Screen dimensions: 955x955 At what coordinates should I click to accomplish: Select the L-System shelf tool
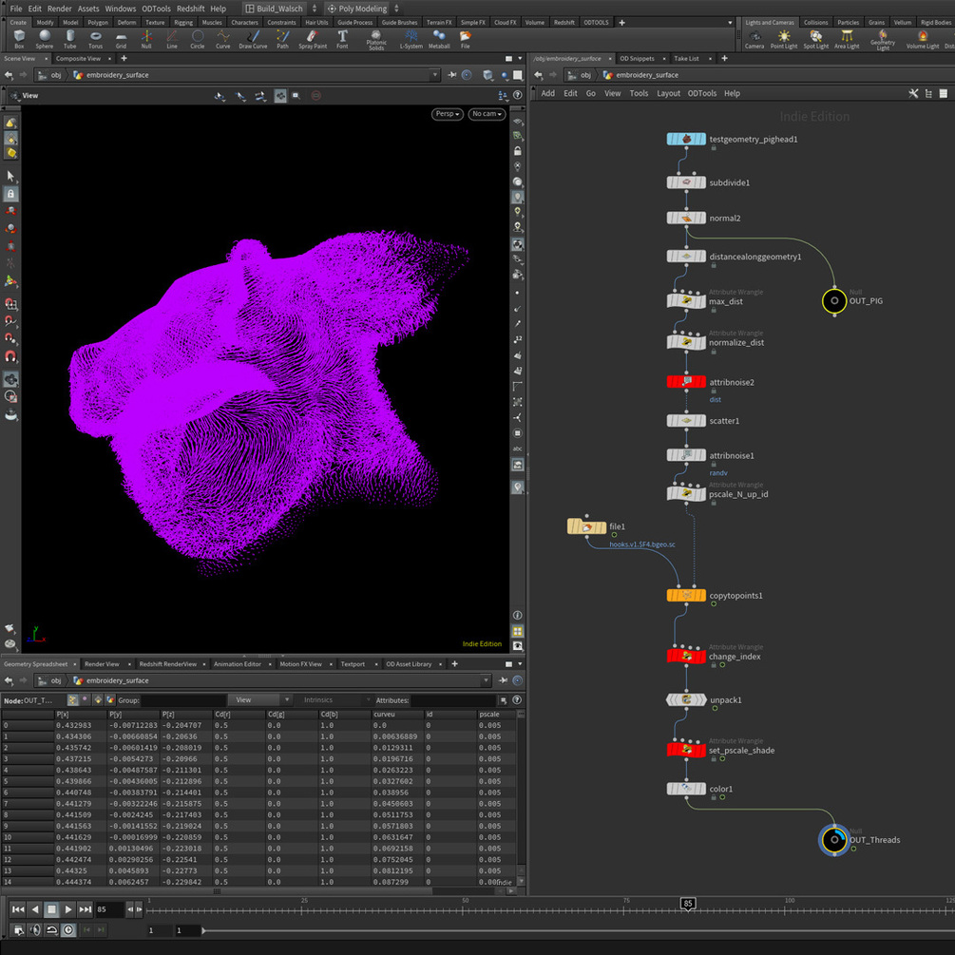[x=411, y=38]
